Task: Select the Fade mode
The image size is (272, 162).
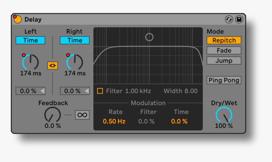Action: [224, 50]
